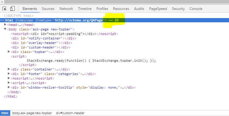Select the custom-header div

pos(41,47)
